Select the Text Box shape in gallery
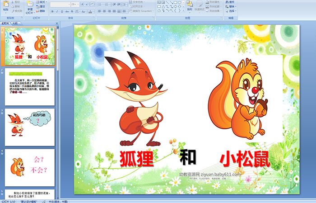 (x=159, y=2)
